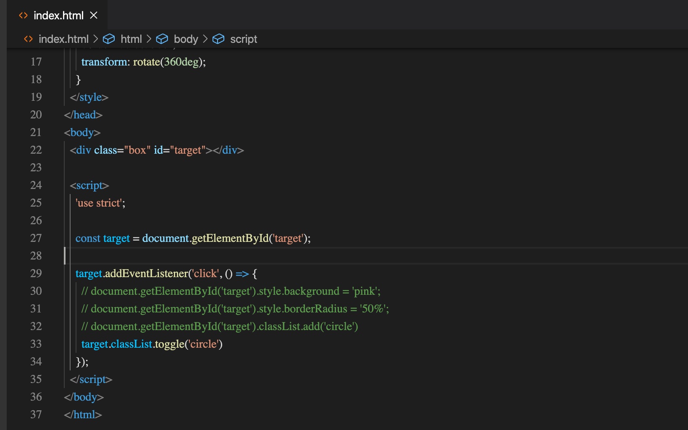Click the commented 'pink' background line
The height and width of the screenshot is (430, 688).
[x=231, y=291]
